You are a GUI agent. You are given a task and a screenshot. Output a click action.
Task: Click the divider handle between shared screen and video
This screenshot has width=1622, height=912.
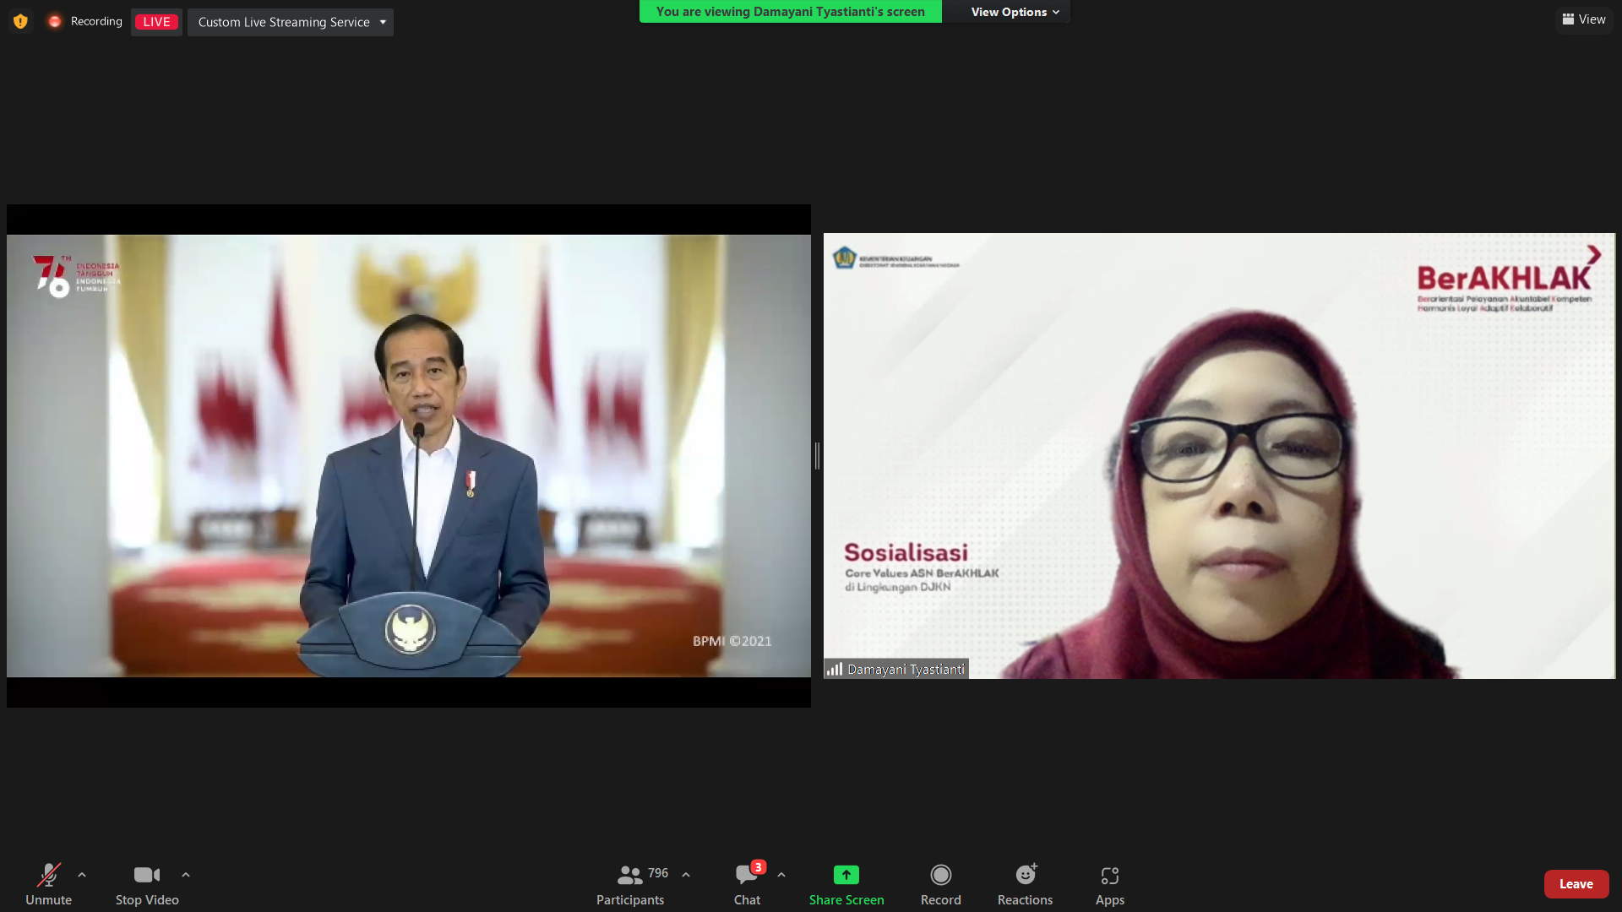[x=817, y=456]
